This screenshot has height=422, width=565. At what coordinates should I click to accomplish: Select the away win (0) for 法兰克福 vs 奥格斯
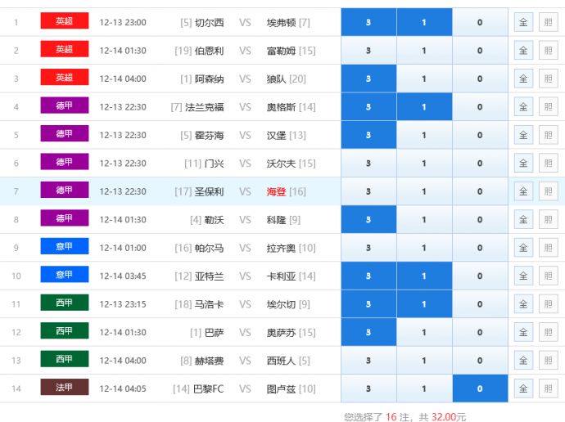coord(480,107)
